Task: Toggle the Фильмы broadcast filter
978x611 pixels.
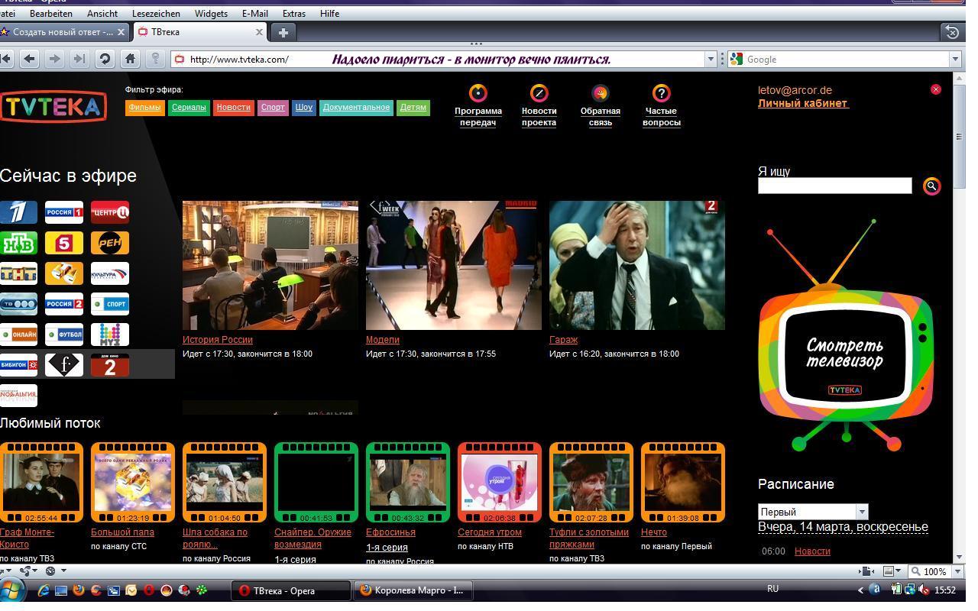Action: [144, 108]
